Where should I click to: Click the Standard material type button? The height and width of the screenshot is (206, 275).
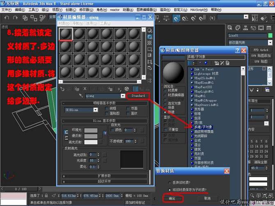(138, 96)
